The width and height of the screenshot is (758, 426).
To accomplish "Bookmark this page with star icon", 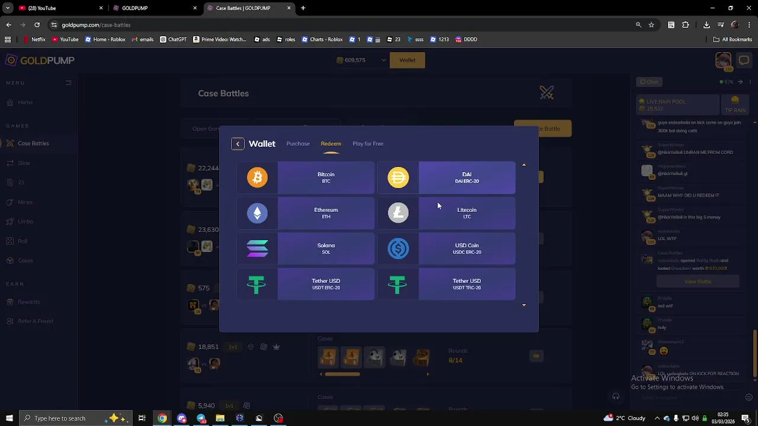I will point(651,25).
